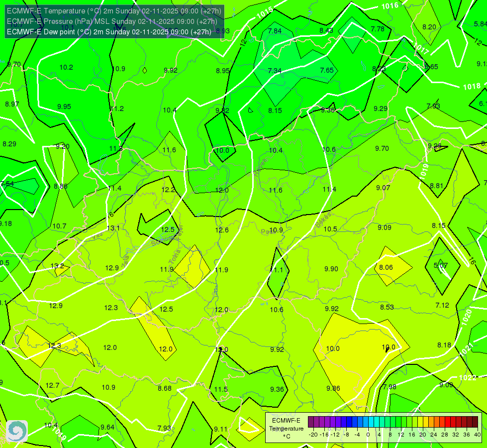This screenshot has width=487, height=448.
Task: Pick the dark red 40 legend swatch
Action: coord(475,422)
